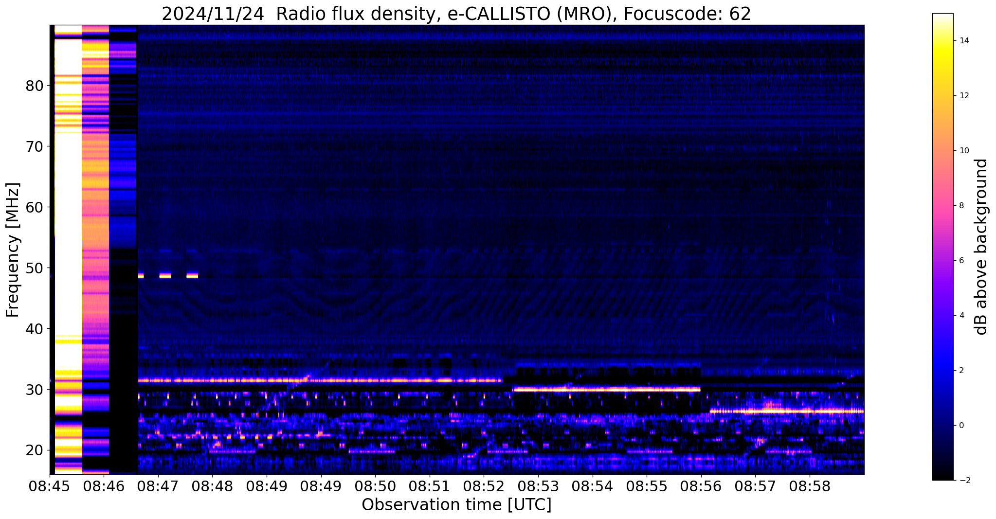The image size is (996, 519).
Task: Click the 'dB above background' colorbar label
Action: (981, 247)
